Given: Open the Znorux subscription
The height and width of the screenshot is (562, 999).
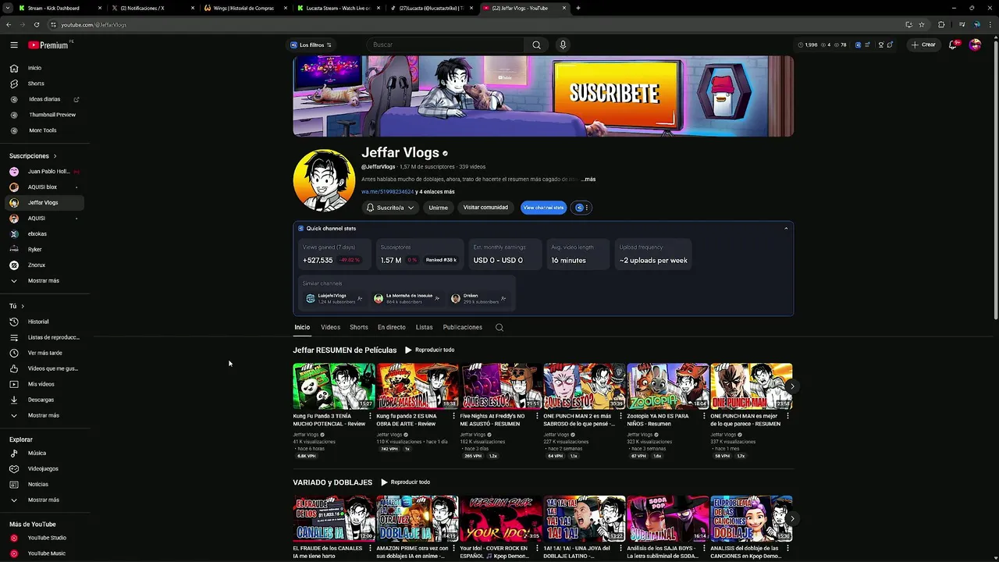Looking at the screenshot, I should [44, 265].
